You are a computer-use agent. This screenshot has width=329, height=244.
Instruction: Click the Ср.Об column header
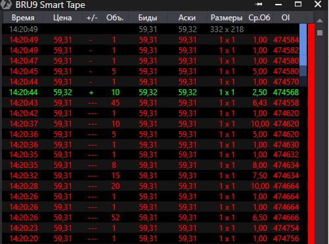point(259,18)
